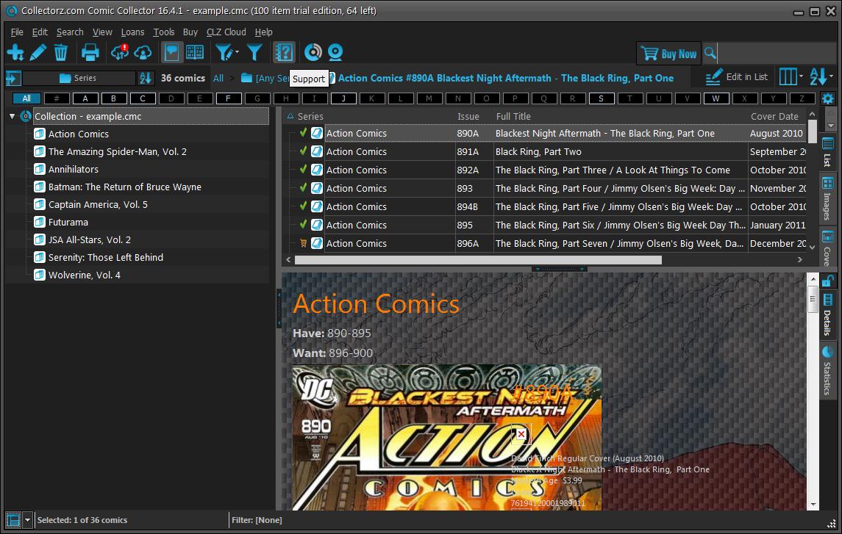
Task: Select the Edit Comic pencil icon
Action: pos(38,51)
